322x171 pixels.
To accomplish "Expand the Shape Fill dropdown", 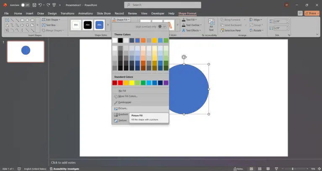I will coord(121,20).
